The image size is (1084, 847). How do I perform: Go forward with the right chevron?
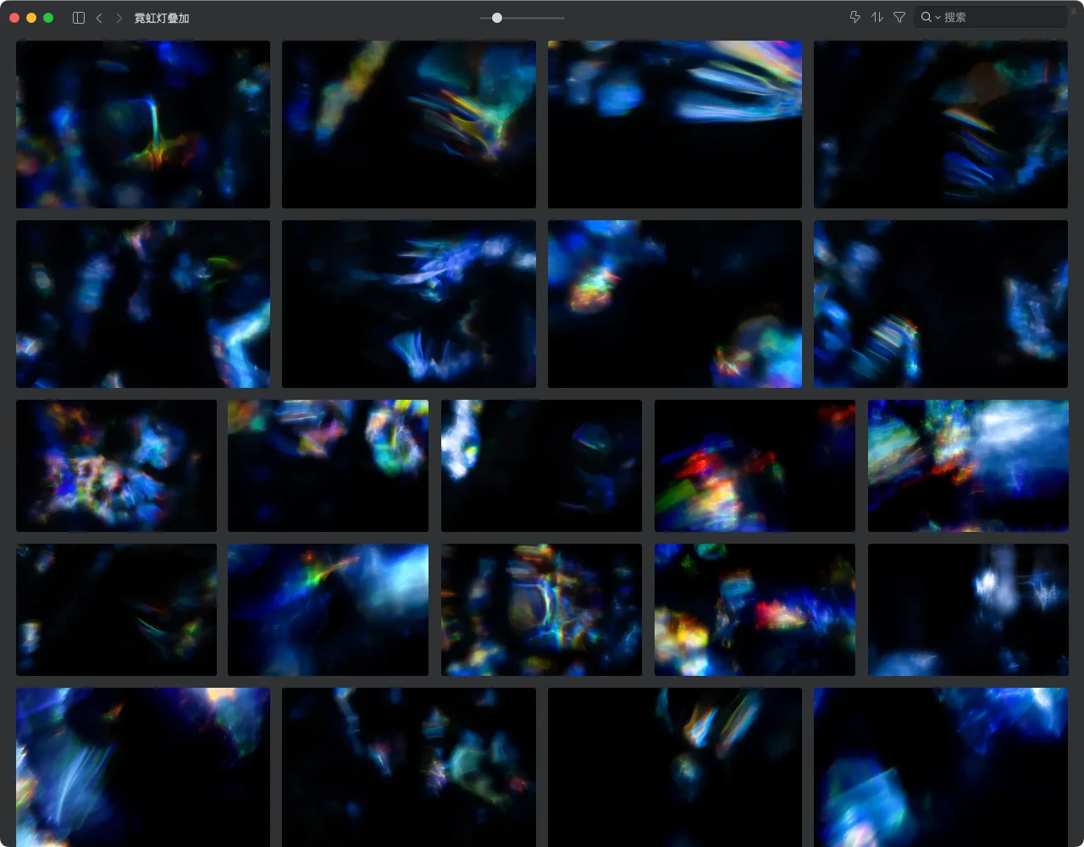[119, 18]
